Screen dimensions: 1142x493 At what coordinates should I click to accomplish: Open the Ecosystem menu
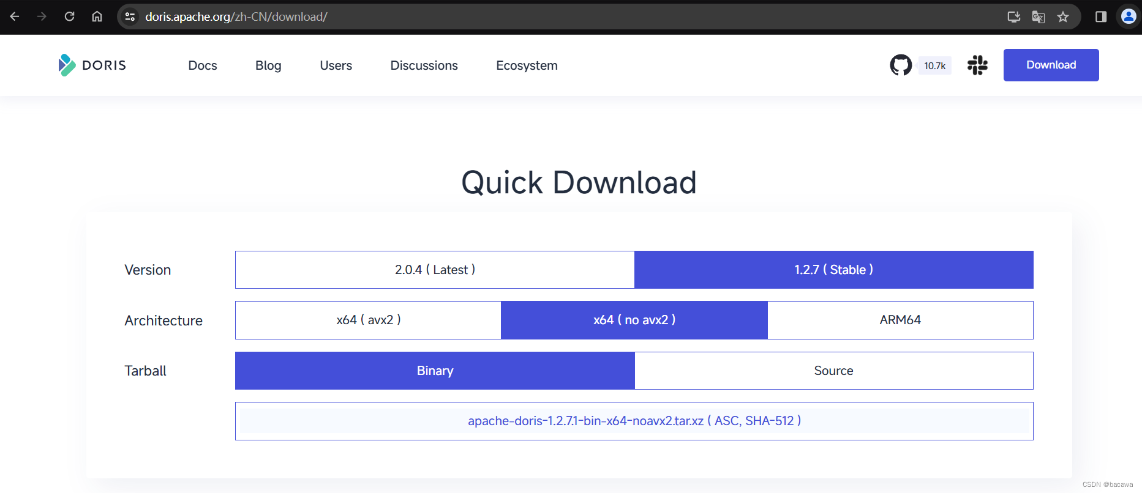tap(527, 65)
